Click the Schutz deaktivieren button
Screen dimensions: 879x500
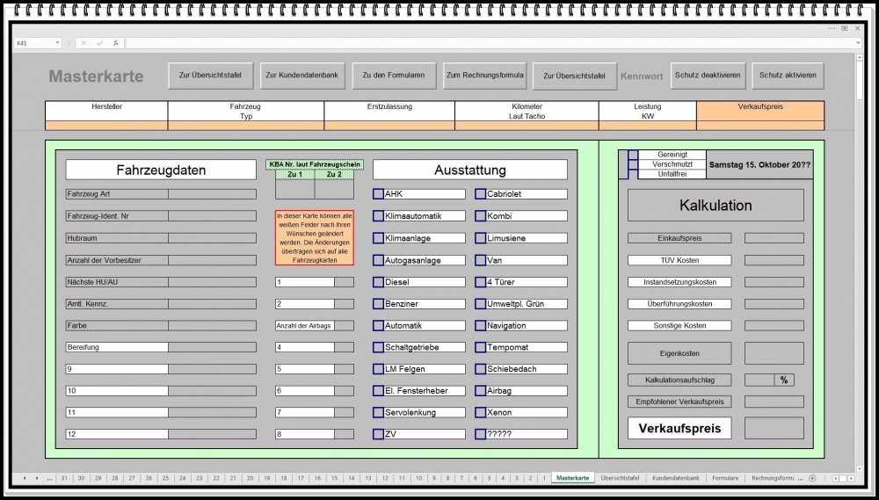(x=708, y=76)
